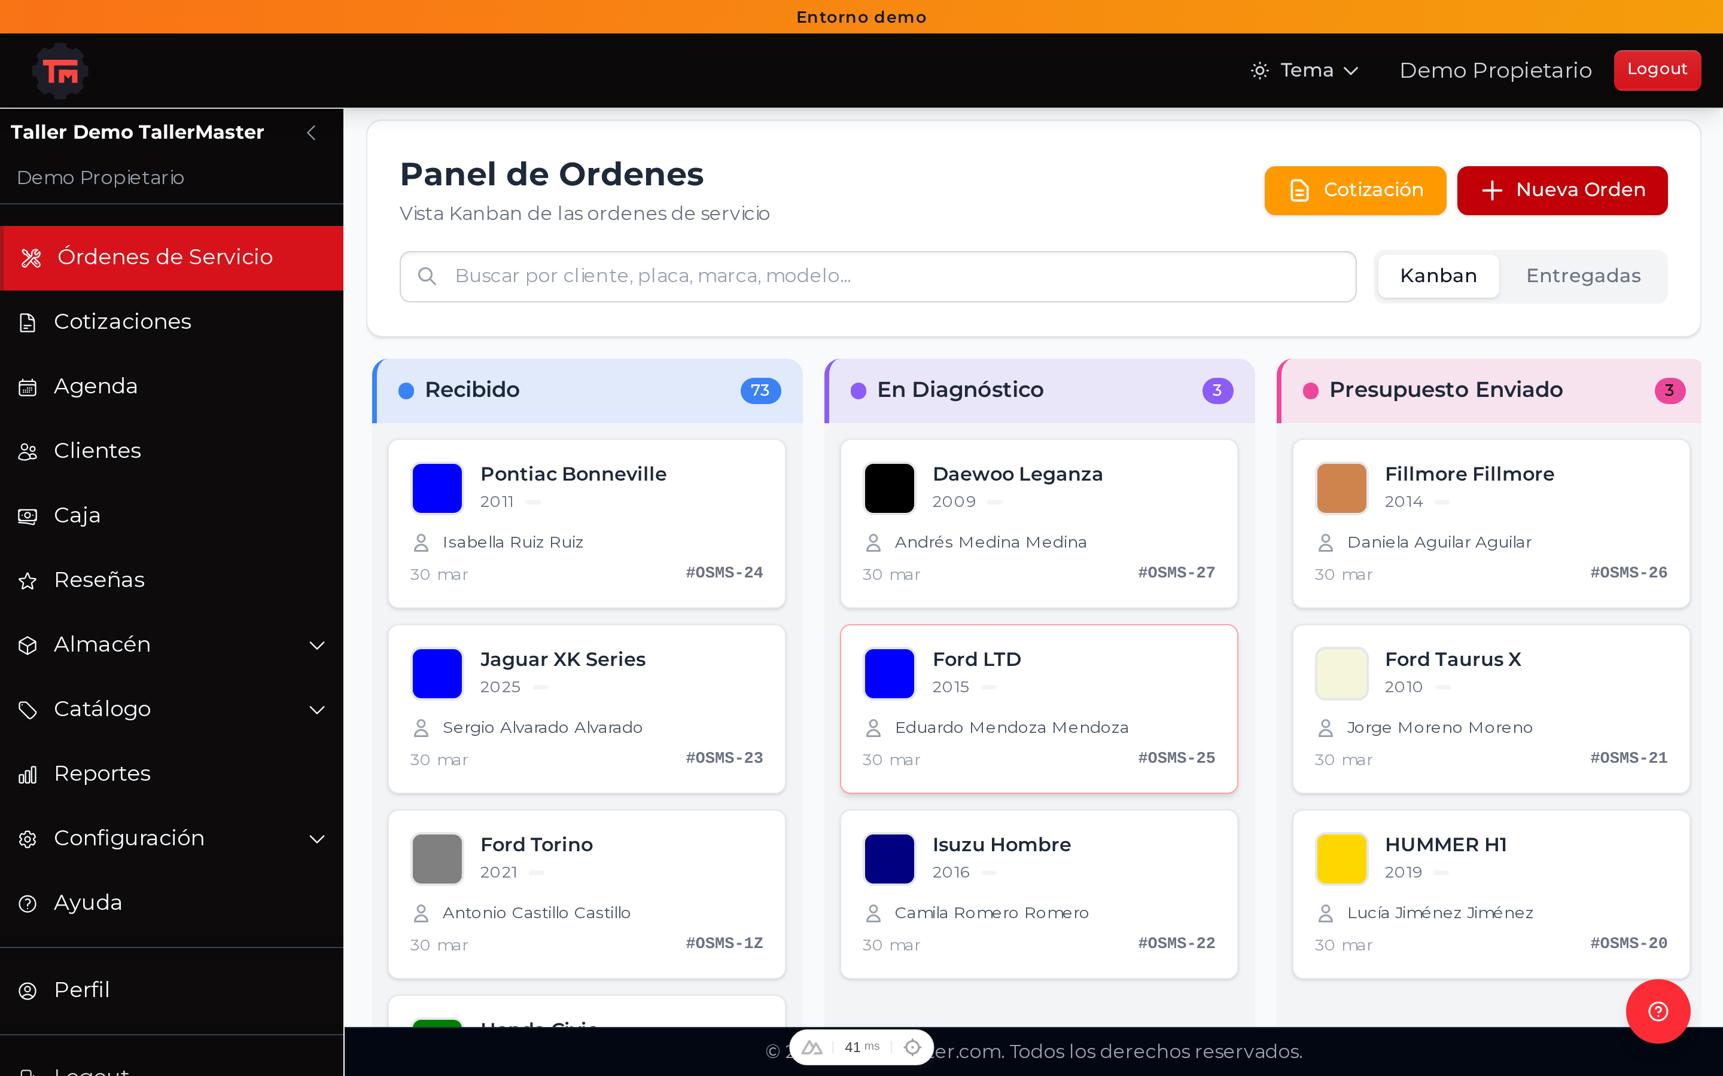
Task: Click the En Diagnóstico column header
Action: coord(1040,391)
